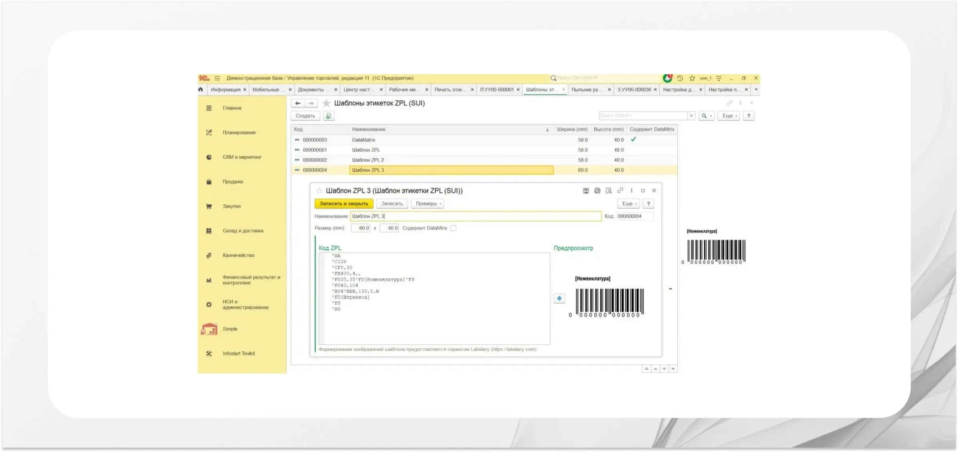Open Финансовый результат и контроллинг section
Viewport: 958px width, 452px height.
point(251,280)
